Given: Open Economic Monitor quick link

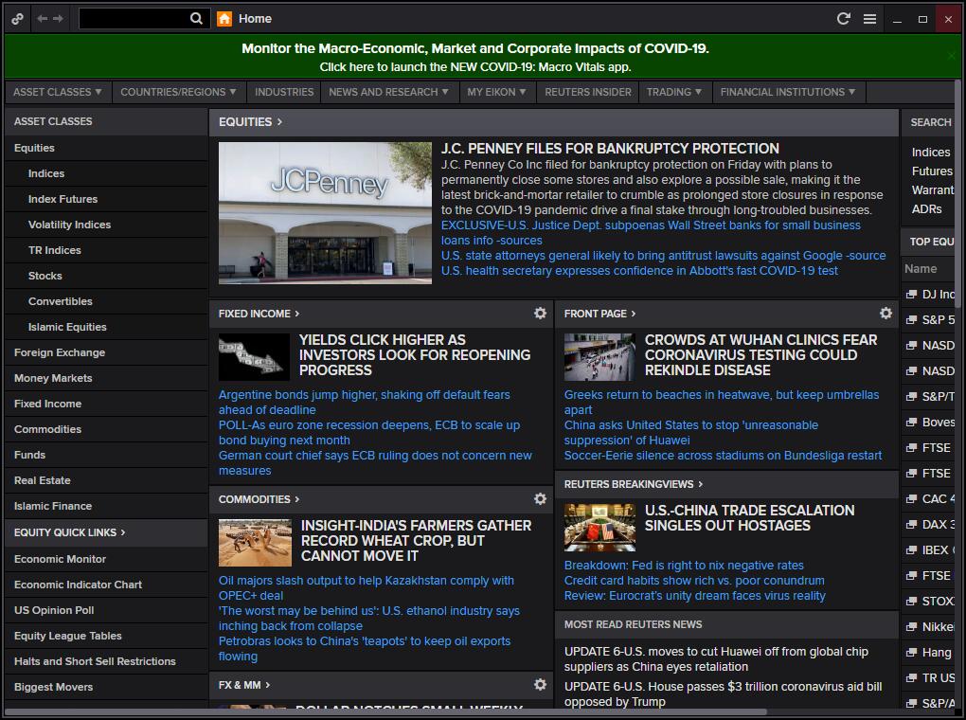Looking at the screenshot, I should (x=61, y=559).
